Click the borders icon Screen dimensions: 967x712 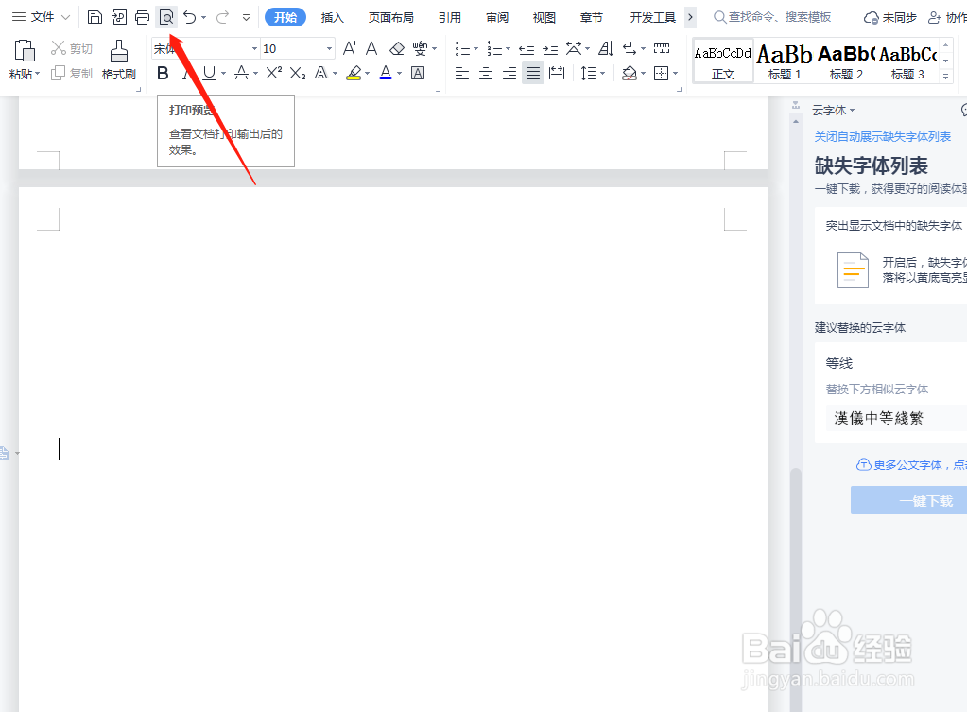coord(661,74)
